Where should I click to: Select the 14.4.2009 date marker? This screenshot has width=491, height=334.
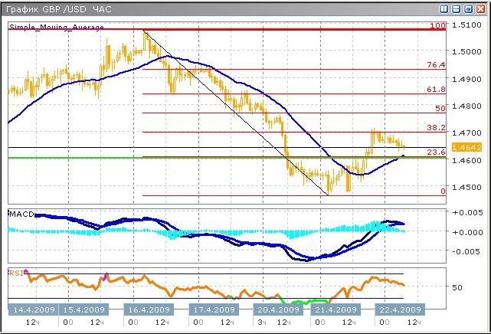33,309
